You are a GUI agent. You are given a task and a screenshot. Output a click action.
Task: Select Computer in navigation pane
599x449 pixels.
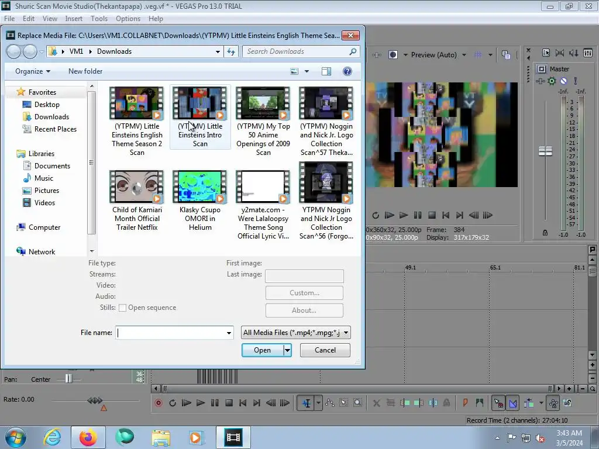pos(44,227)
